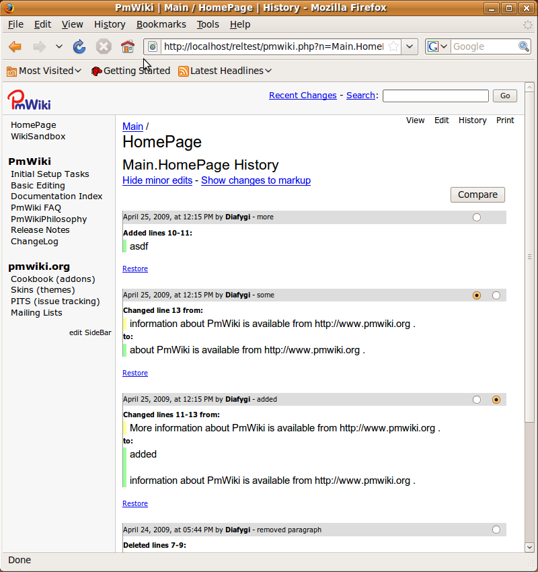Select the radio button for the 'more' revision
Image resolution: width=538 pixels, height=572 pixels.
point(477,217)
